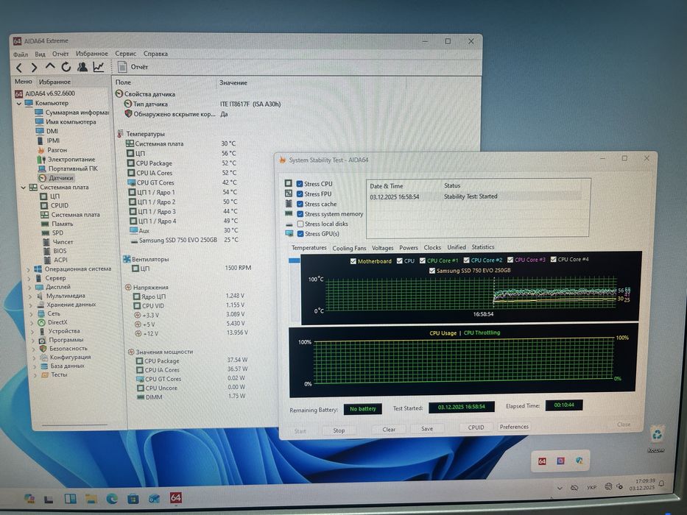Open the Отчёт menu in menu bar

click(x=60, y=54)
